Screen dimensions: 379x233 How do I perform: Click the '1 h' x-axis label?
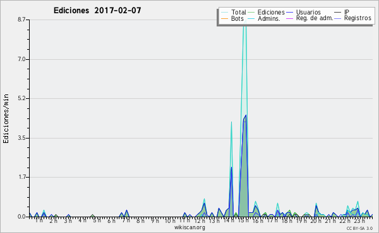point(39,220)
